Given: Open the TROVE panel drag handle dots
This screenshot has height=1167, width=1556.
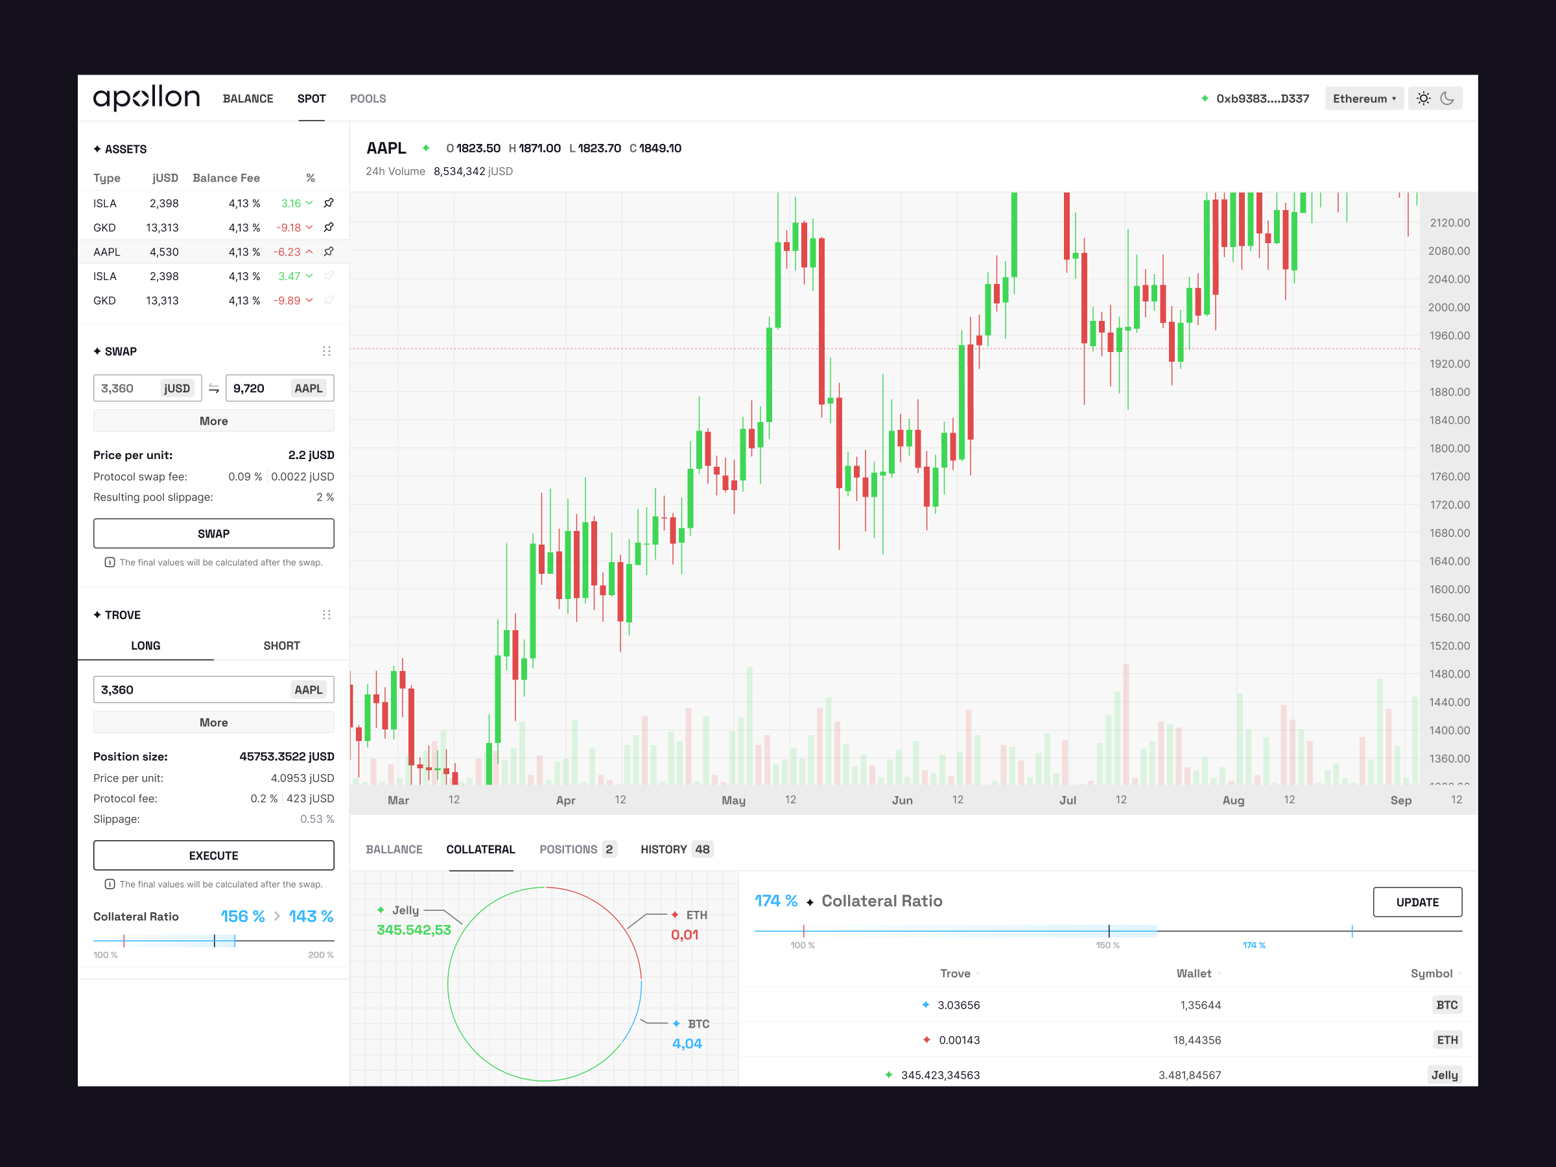Looking at the screenshot, I should point(326,615).
